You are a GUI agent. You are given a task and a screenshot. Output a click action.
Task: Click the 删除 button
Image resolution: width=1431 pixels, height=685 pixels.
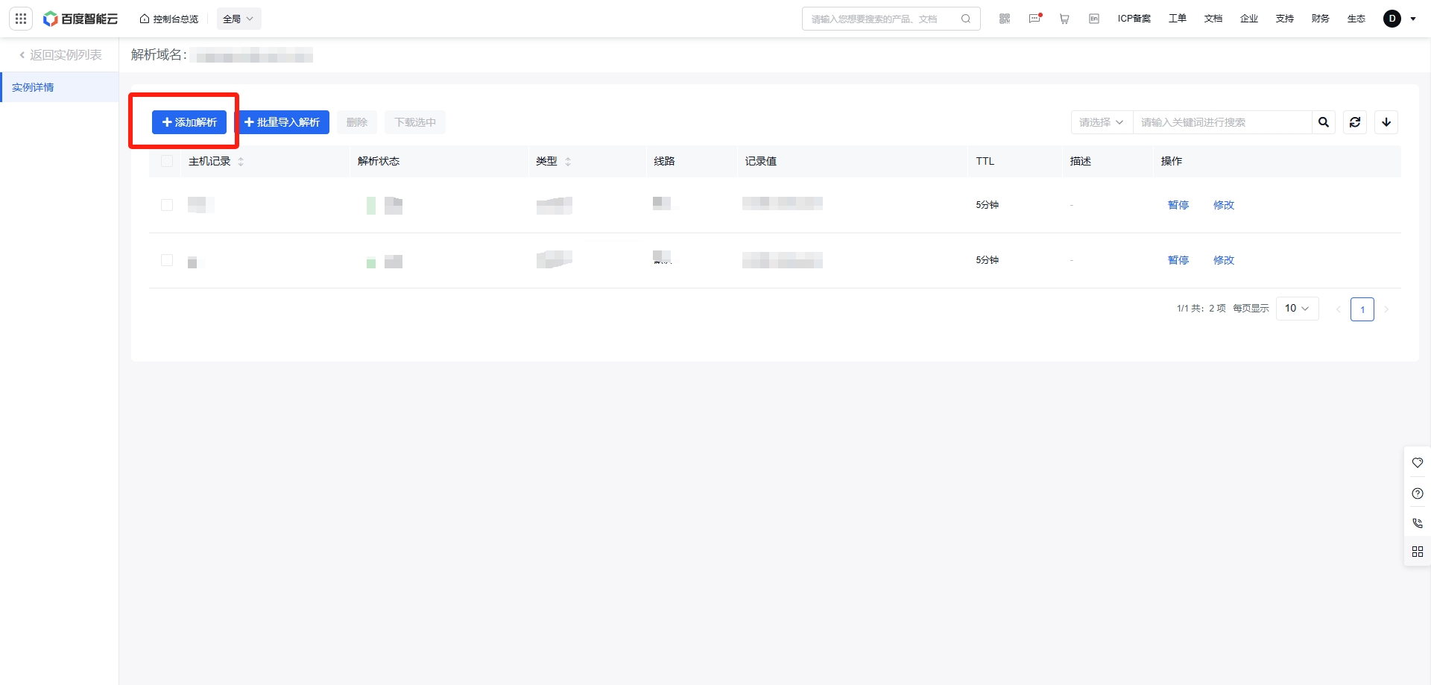pyautogui.click(x=357, y=122)
